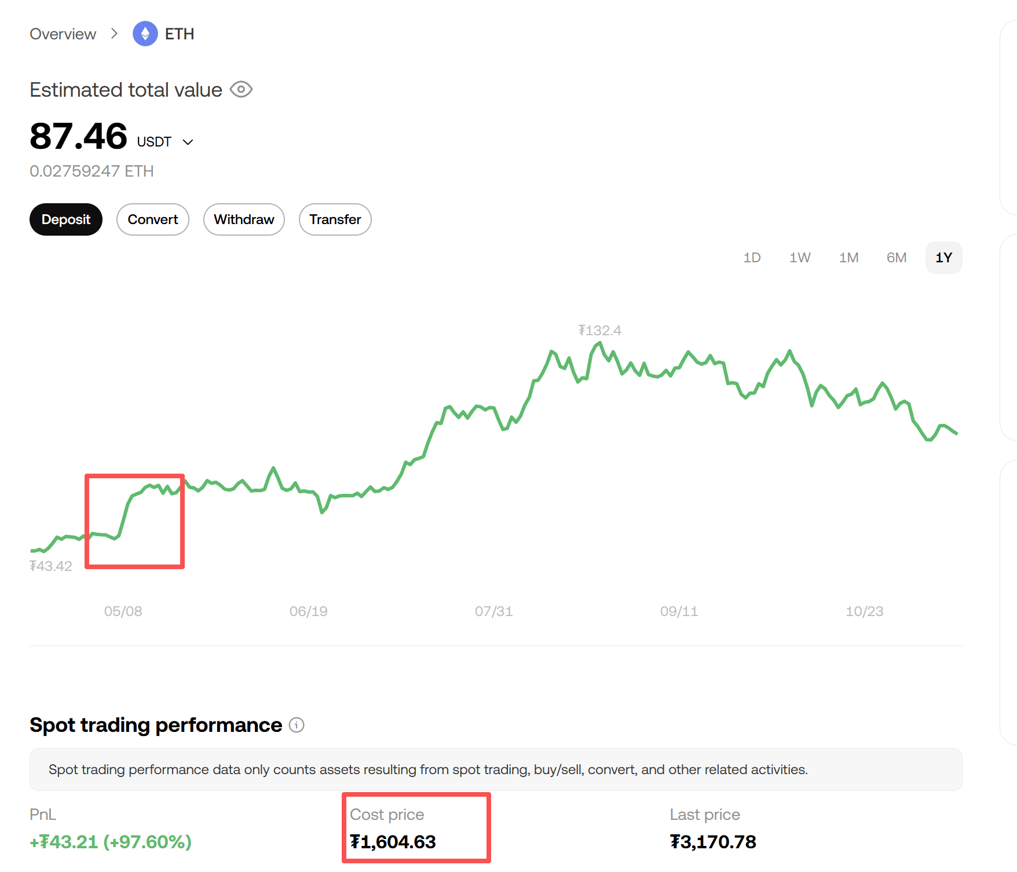
Task: Select the 1W chart timeframe
Action: coord(800,258)
